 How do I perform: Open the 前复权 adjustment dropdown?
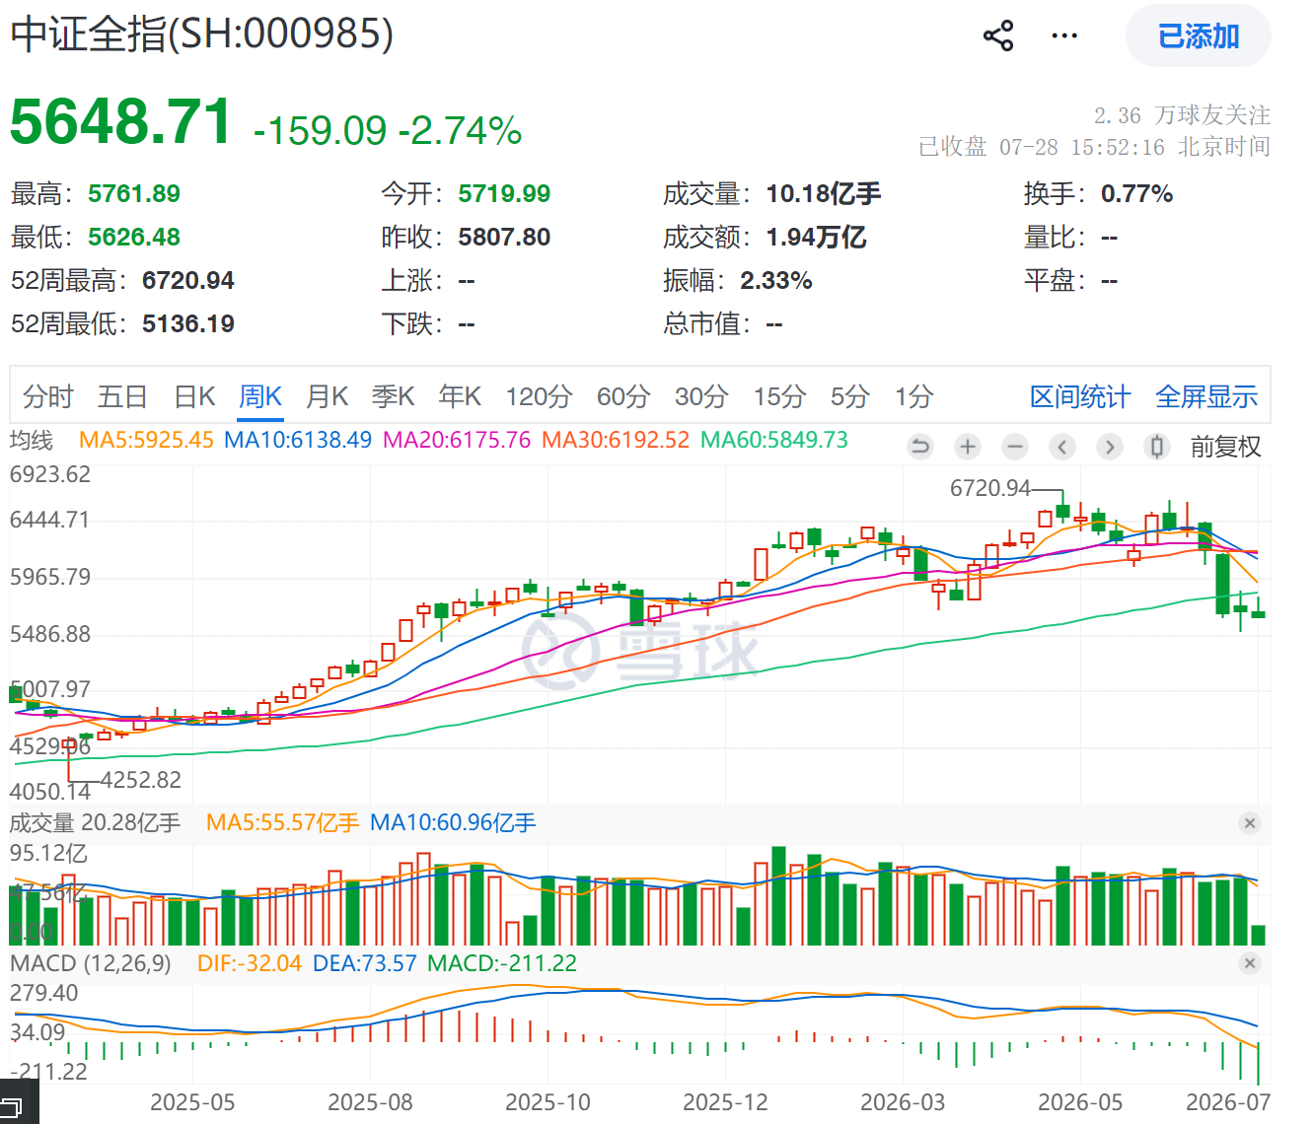1225,447
